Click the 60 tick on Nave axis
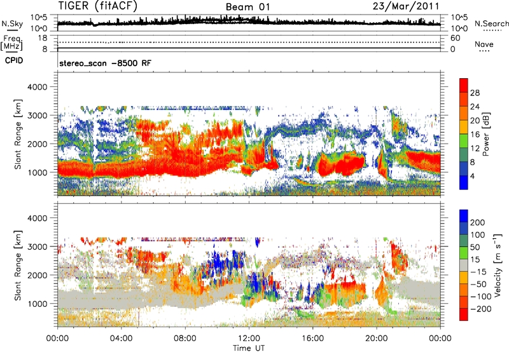This screenshot has width=509, height=352. pos(455,38)
